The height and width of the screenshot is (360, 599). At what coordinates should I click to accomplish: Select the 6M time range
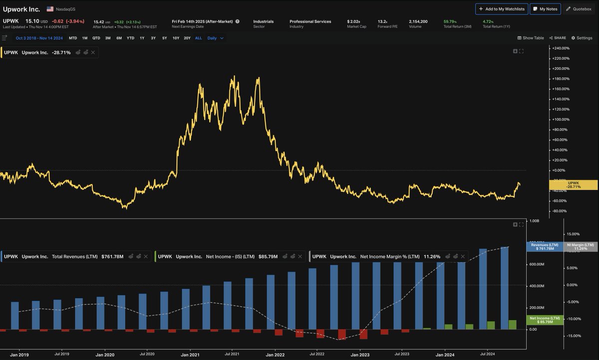pyautogui.click(x=119, y=38)
